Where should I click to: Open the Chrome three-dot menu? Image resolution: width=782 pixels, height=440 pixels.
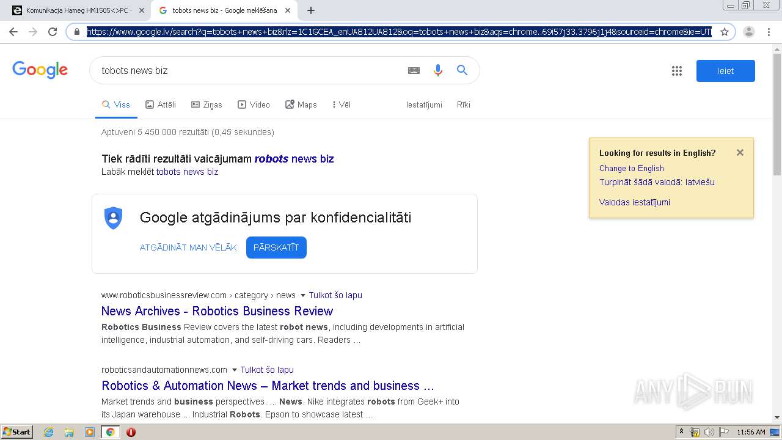(x=769, y=32)
